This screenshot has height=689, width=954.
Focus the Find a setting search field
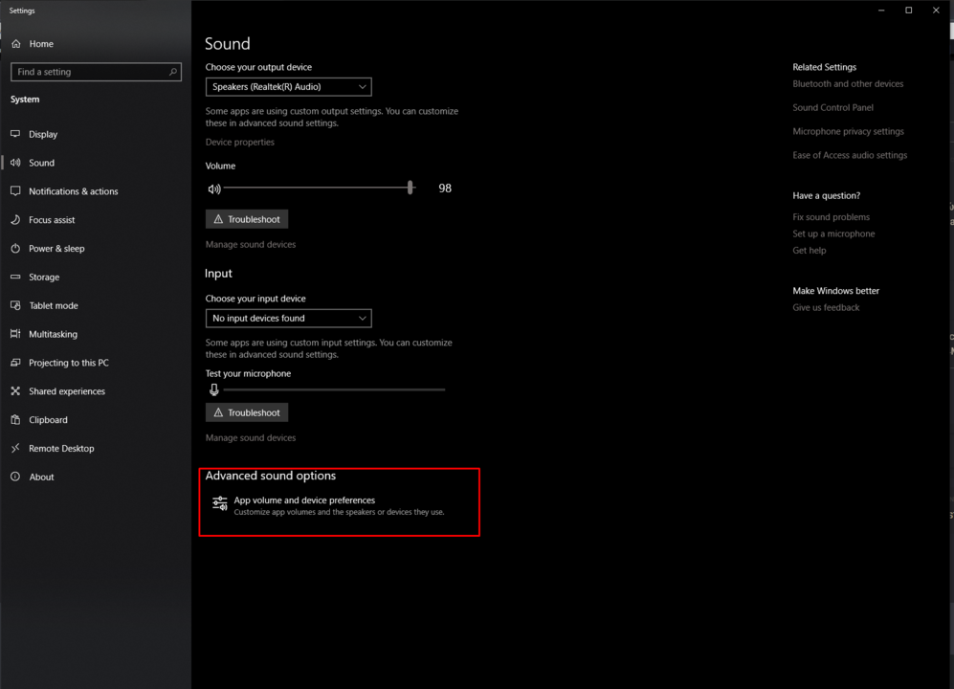pyautogui.click(x=96, y=72)
